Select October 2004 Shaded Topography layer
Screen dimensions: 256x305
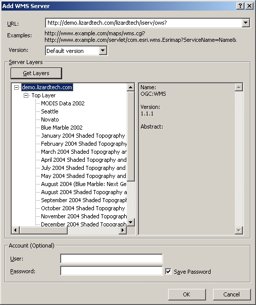[x=83, y=208]
